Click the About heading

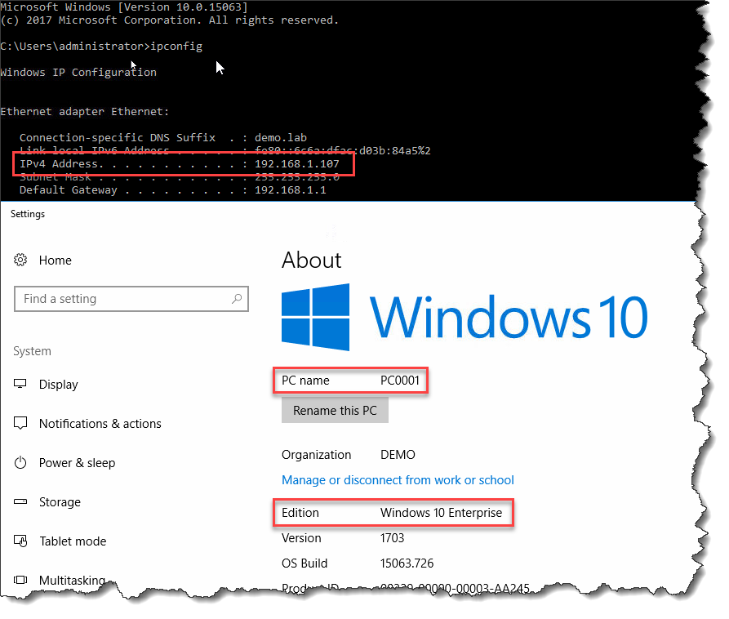click(x=312, y=260)
